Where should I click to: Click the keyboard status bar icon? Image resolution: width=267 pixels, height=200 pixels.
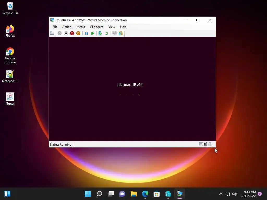[201, 144]
